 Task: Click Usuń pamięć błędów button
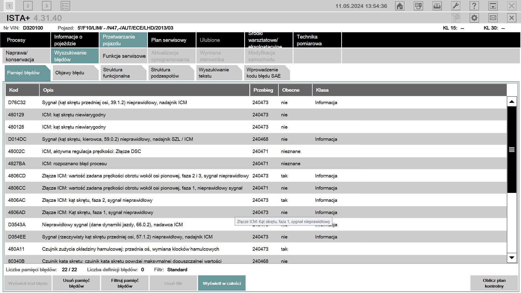coord(76,283)
